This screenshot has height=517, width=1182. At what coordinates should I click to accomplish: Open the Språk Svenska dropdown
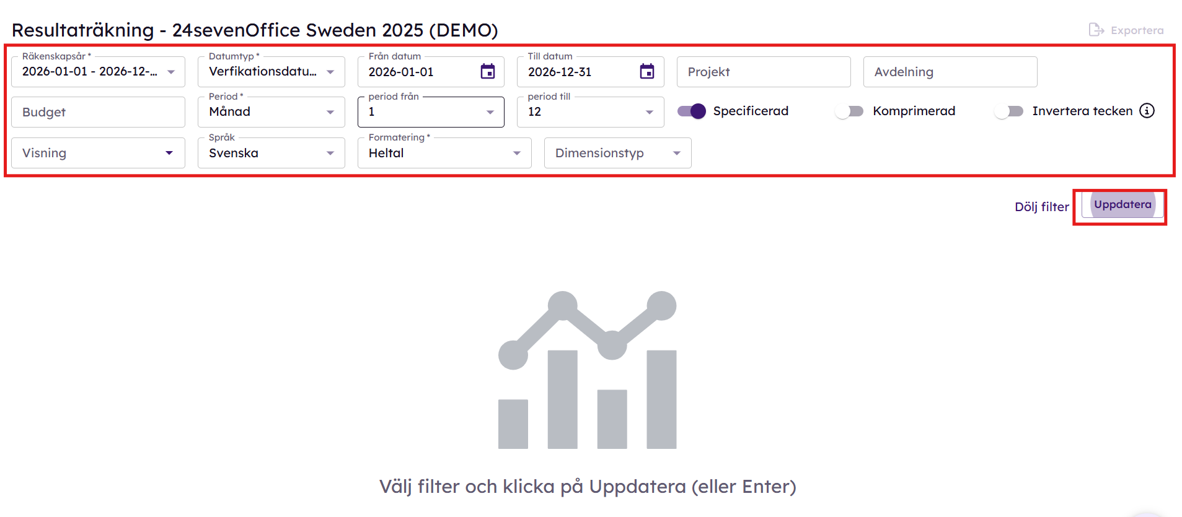271,153
